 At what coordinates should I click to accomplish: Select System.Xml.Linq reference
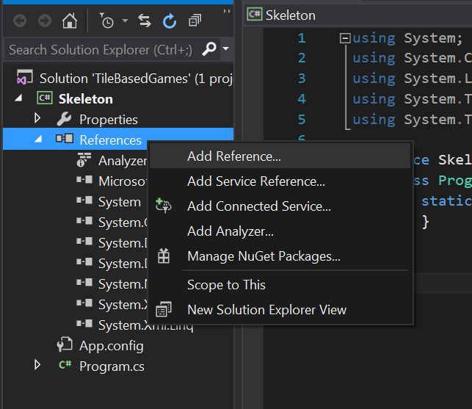[145, 325]
